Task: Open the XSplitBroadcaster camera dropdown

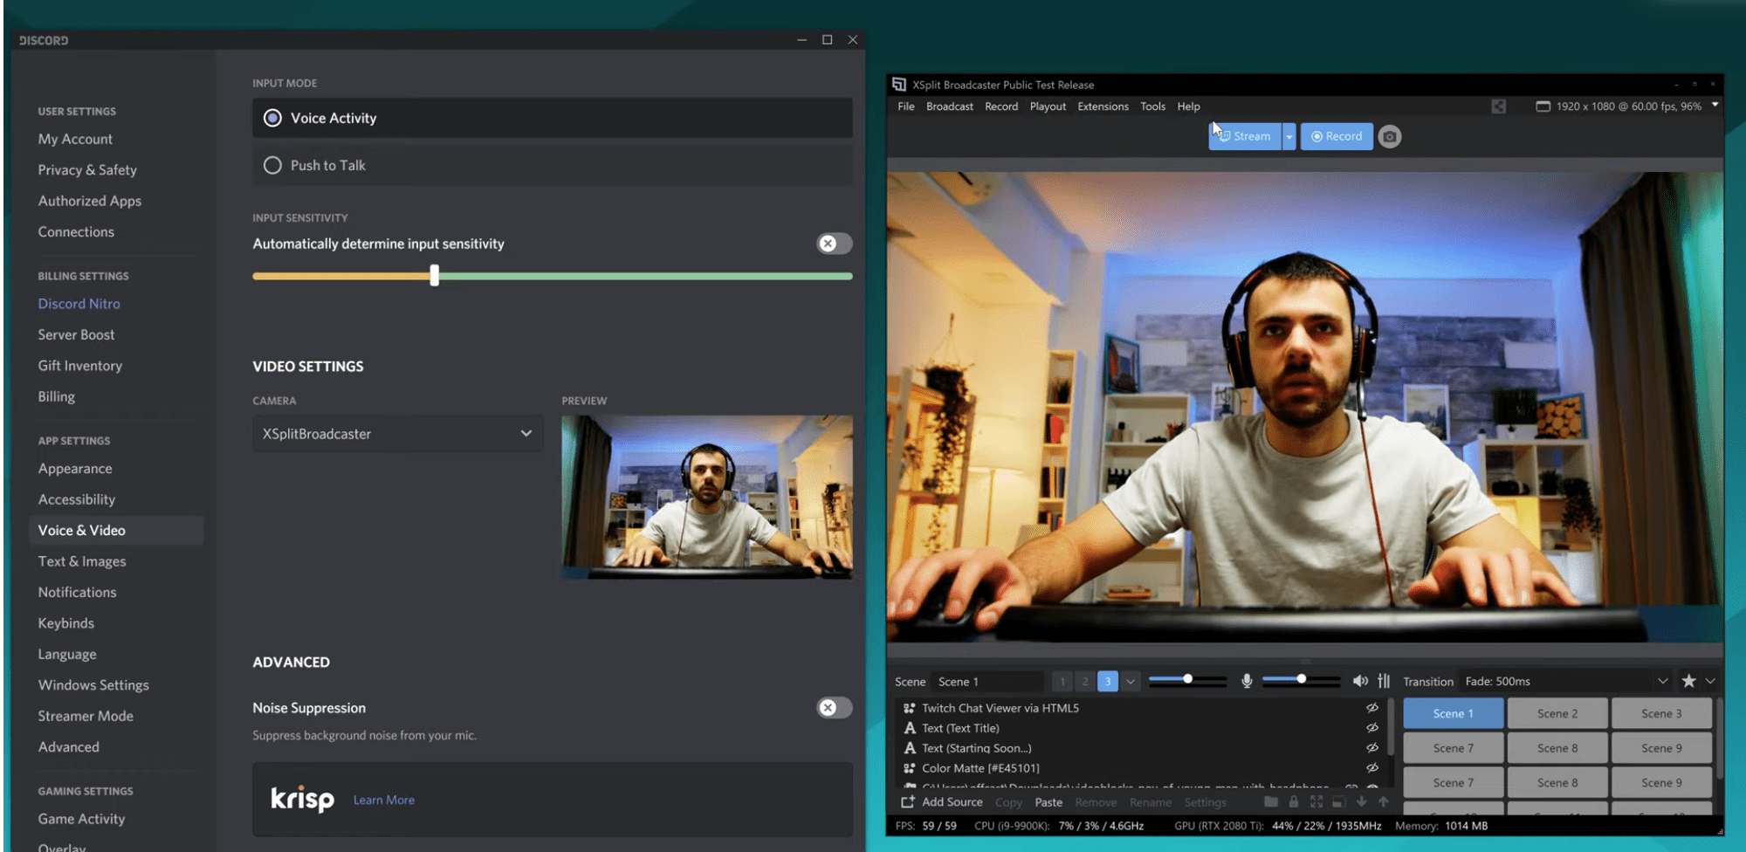Action: pyautogui.click(x=398, y=434)
